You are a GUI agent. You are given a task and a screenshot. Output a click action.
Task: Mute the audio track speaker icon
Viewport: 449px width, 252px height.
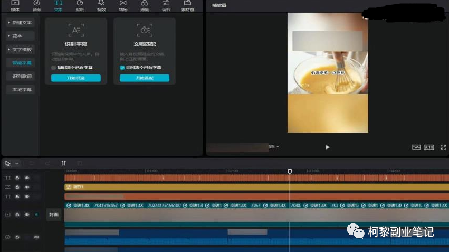point(36,237)
